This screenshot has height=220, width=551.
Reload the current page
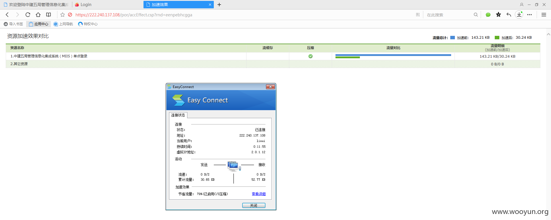pos(28,15)
